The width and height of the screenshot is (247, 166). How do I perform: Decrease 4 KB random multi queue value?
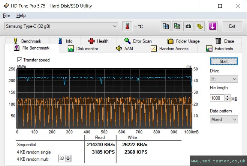[68, 160]
